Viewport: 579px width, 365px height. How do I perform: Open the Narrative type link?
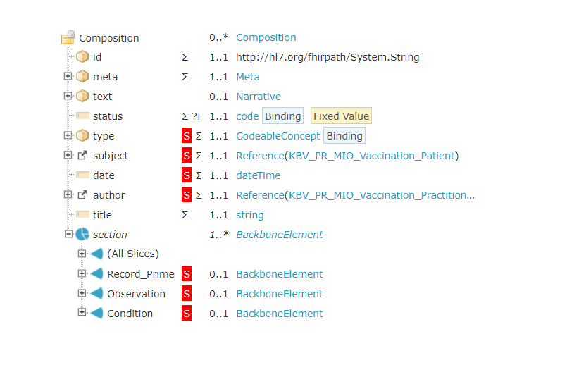[258, 97]
